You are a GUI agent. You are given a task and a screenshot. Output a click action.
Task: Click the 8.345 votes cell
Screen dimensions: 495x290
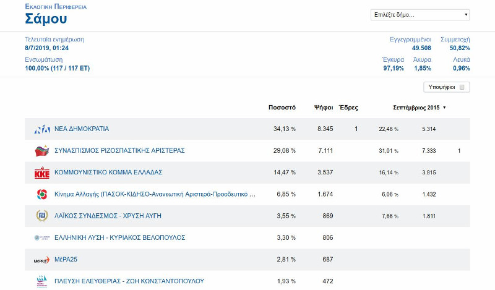(x=325, y=129)
